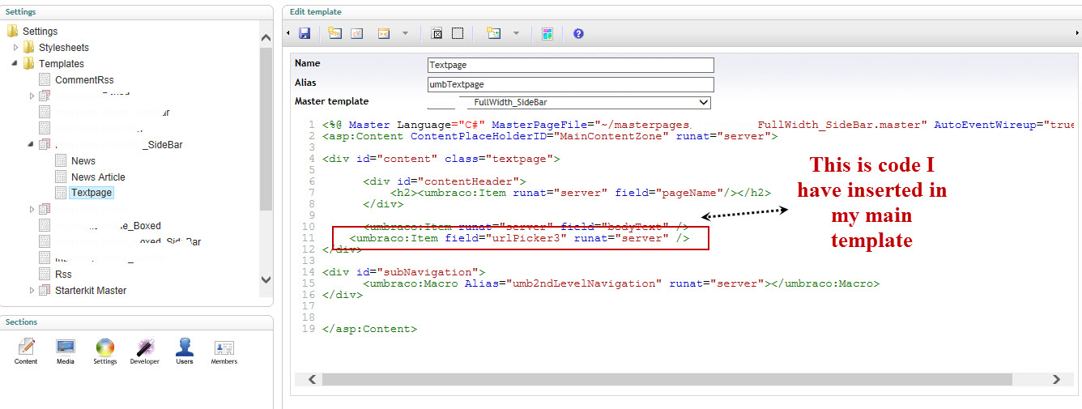
Task: Click the line with pageName field
Action: coord(580,193)
